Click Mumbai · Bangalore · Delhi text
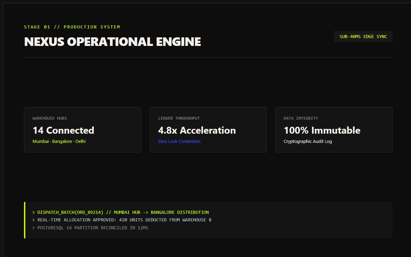411x257 pixels. (59, 142)
